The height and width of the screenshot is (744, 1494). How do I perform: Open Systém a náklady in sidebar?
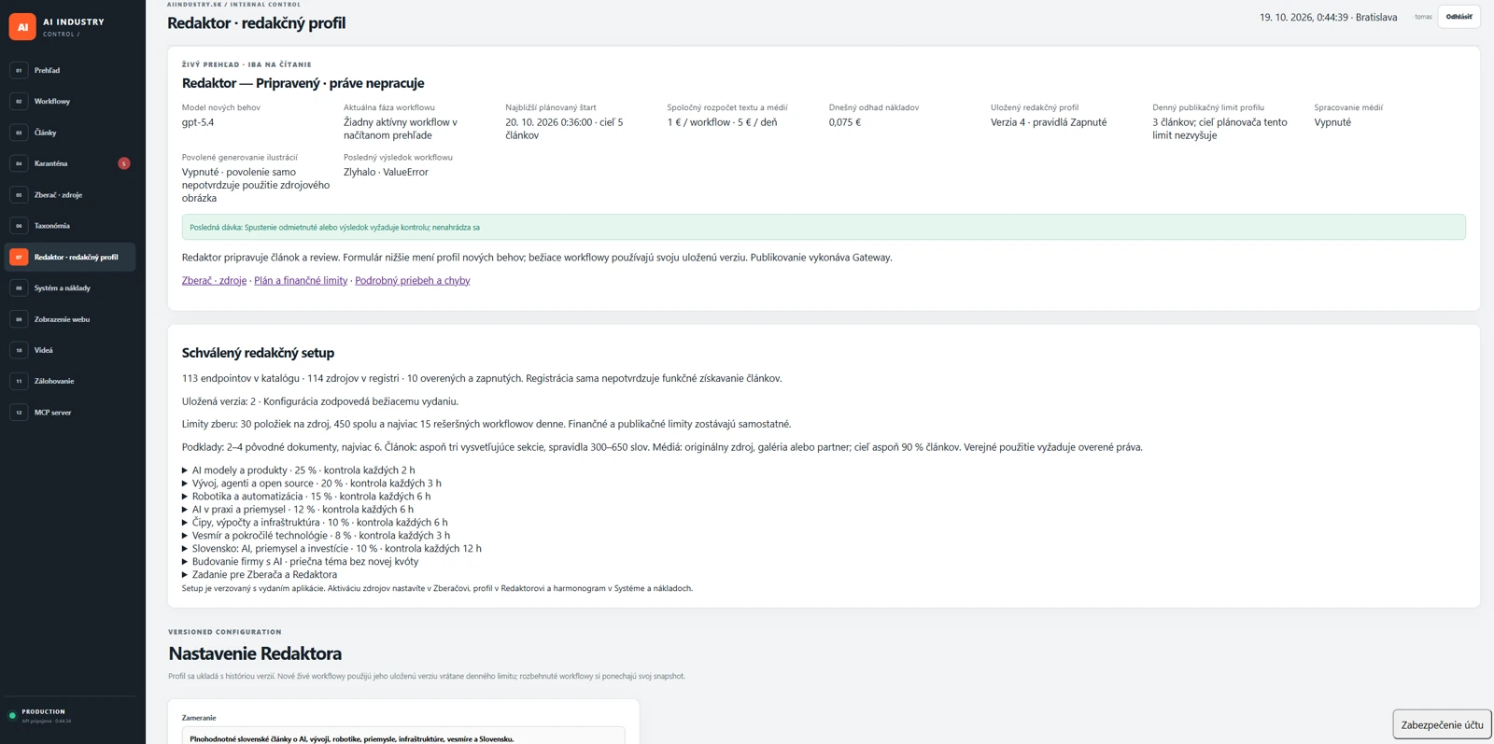(x=70, y=288)
